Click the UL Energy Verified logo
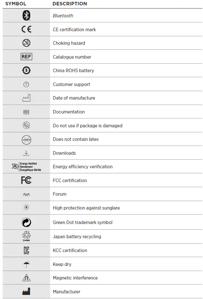Image resolution: width=203 pixels, height=299 pixels. click(x=26, y=167)
